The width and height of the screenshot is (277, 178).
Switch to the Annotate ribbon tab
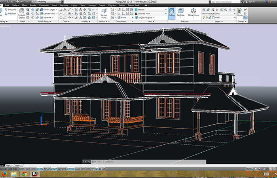(63, 5)
